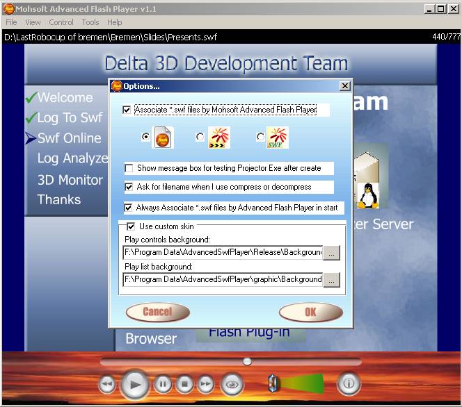The width and height of the screenshot is (462, 407).
Task: Minimize the Flash Player window
Action: [x=429, y=9]
